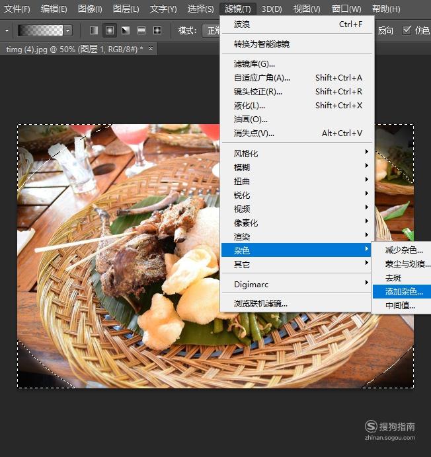Expand the 像素化 submenu

click(297, 223)
